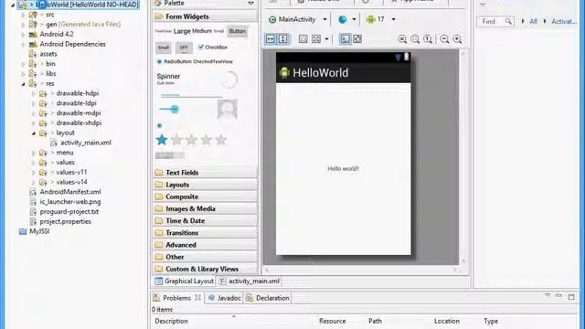Expand the Other palette category

pos(205,257)
